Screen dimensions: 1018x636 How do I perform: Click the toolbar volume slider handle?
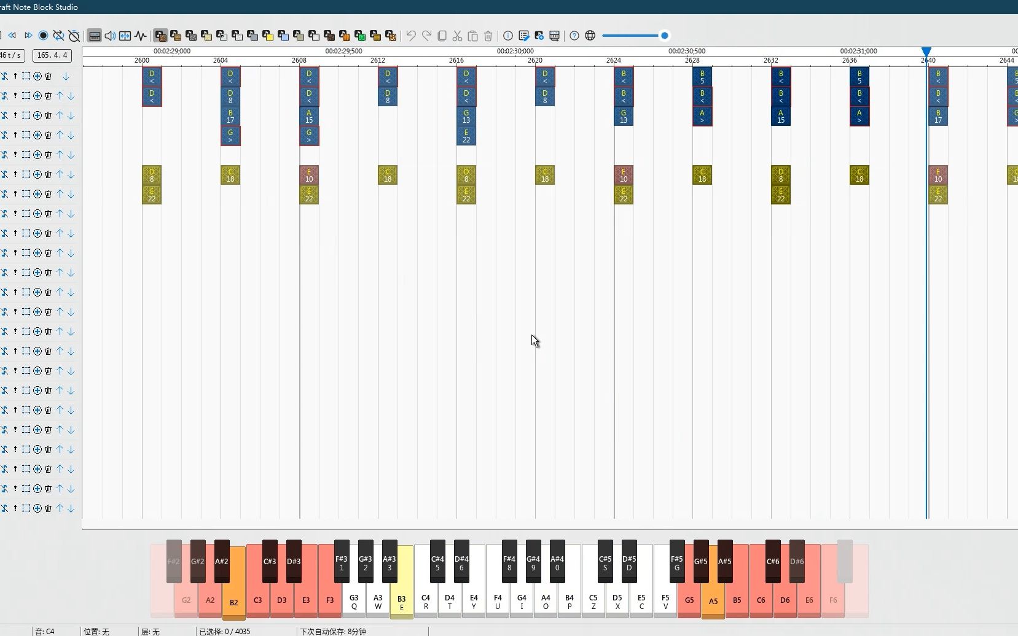coord(664,36)
